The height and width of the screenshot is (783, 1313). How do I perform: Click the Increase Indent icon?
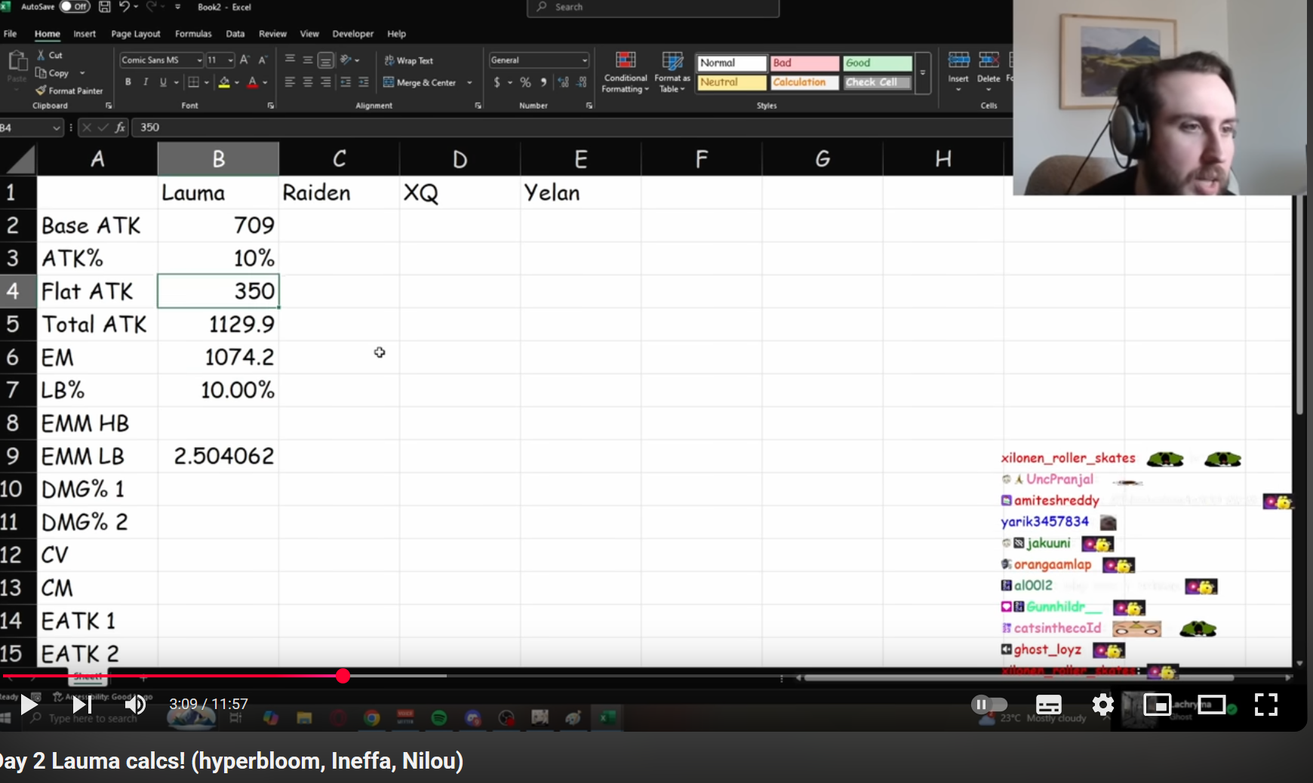click(364, 82)
